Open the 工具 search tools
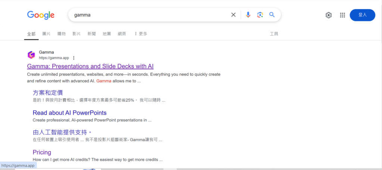Image resolution: width=382 pixels, height=170 pixels. point(274,34)
